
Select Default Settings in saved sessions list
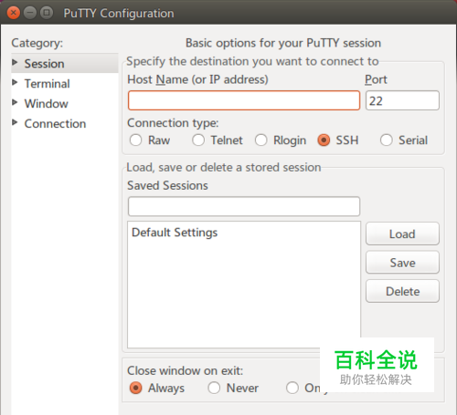pos(175,233)
